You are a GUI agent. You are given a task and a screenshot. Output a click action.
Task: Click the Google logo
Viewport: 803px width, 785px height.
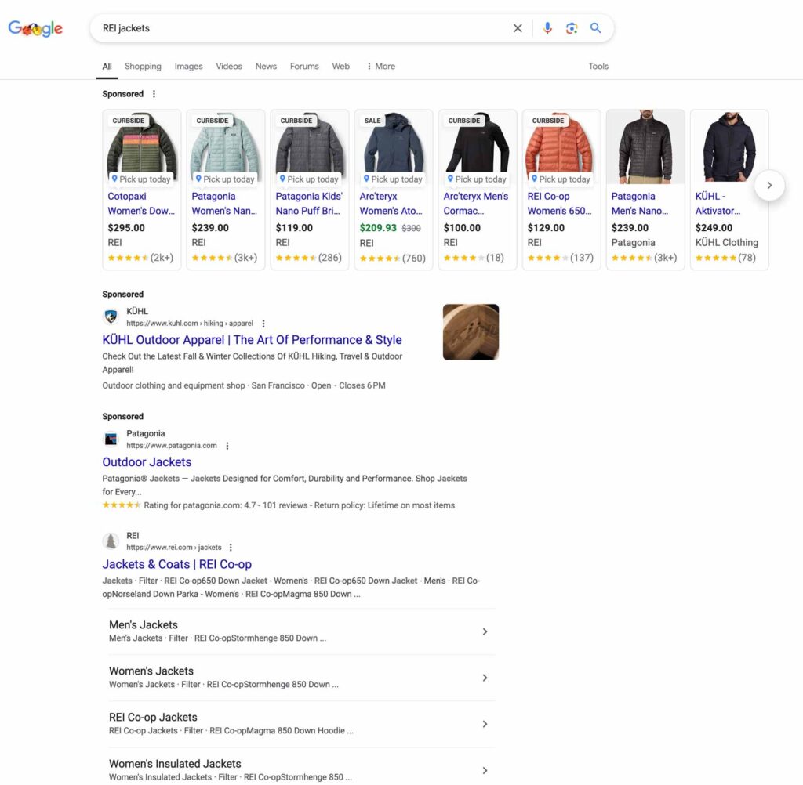point(35,27)
